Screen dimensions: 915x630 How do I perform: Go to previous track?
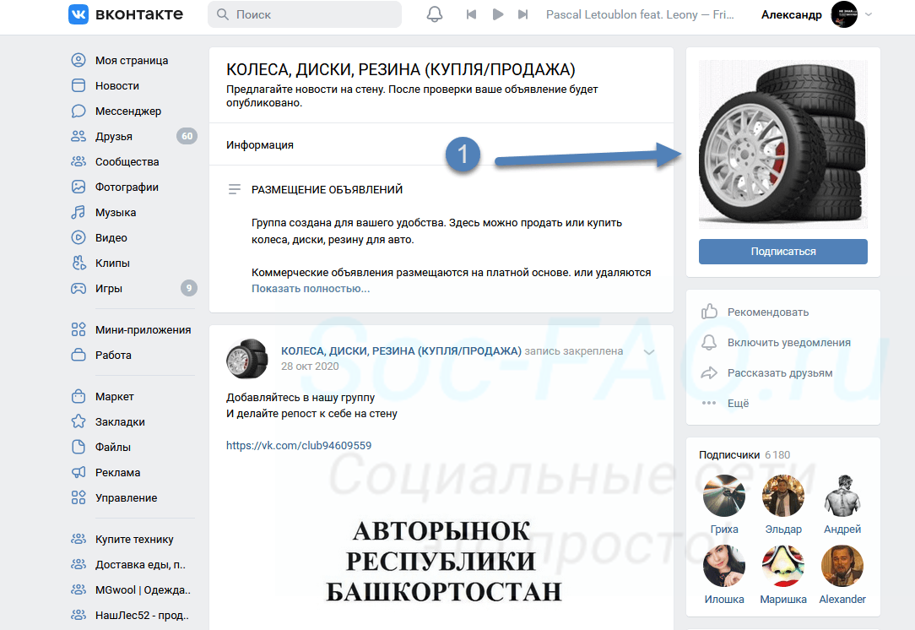click(x=471, y=14)
